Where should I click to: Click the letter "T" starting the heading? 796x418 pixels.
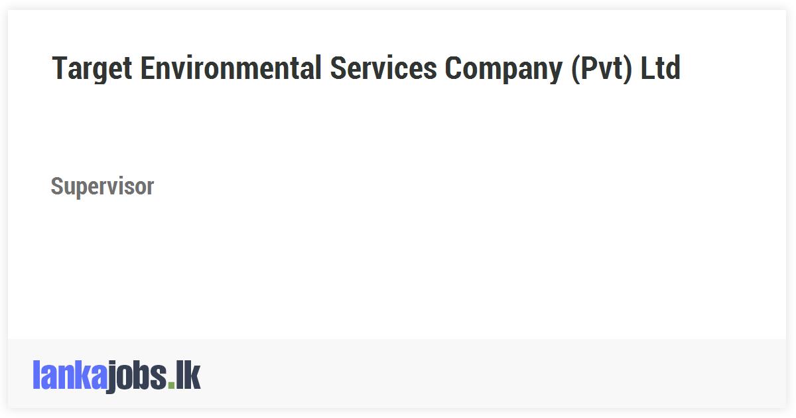point(59,68)
